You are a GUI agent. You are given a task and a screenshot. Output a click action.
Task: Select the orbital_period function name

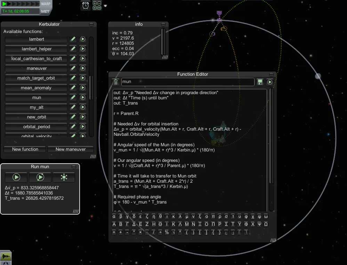pos(37,127)
